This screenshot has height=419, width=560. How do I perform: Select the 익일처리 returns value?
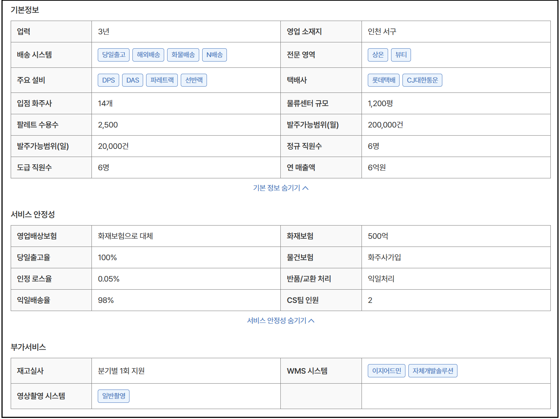[381, 279]
